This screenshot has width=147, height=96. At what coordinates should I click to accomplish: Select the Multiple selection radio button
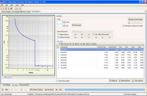pyautogui.click(x=58, y=35)
